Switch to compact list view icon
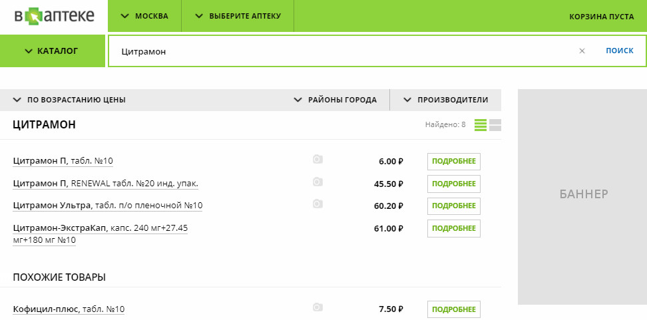This screenshot has height=320, width=647. [x=481, y=125]
